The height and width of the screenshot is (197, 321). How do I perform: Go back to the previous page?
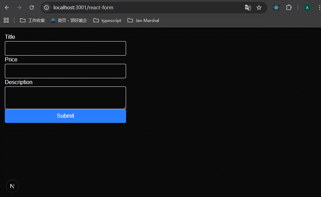[x=7, y=8]
